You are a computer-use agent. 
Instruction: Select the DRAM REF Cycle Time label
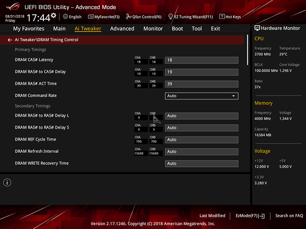click(35, 139)
